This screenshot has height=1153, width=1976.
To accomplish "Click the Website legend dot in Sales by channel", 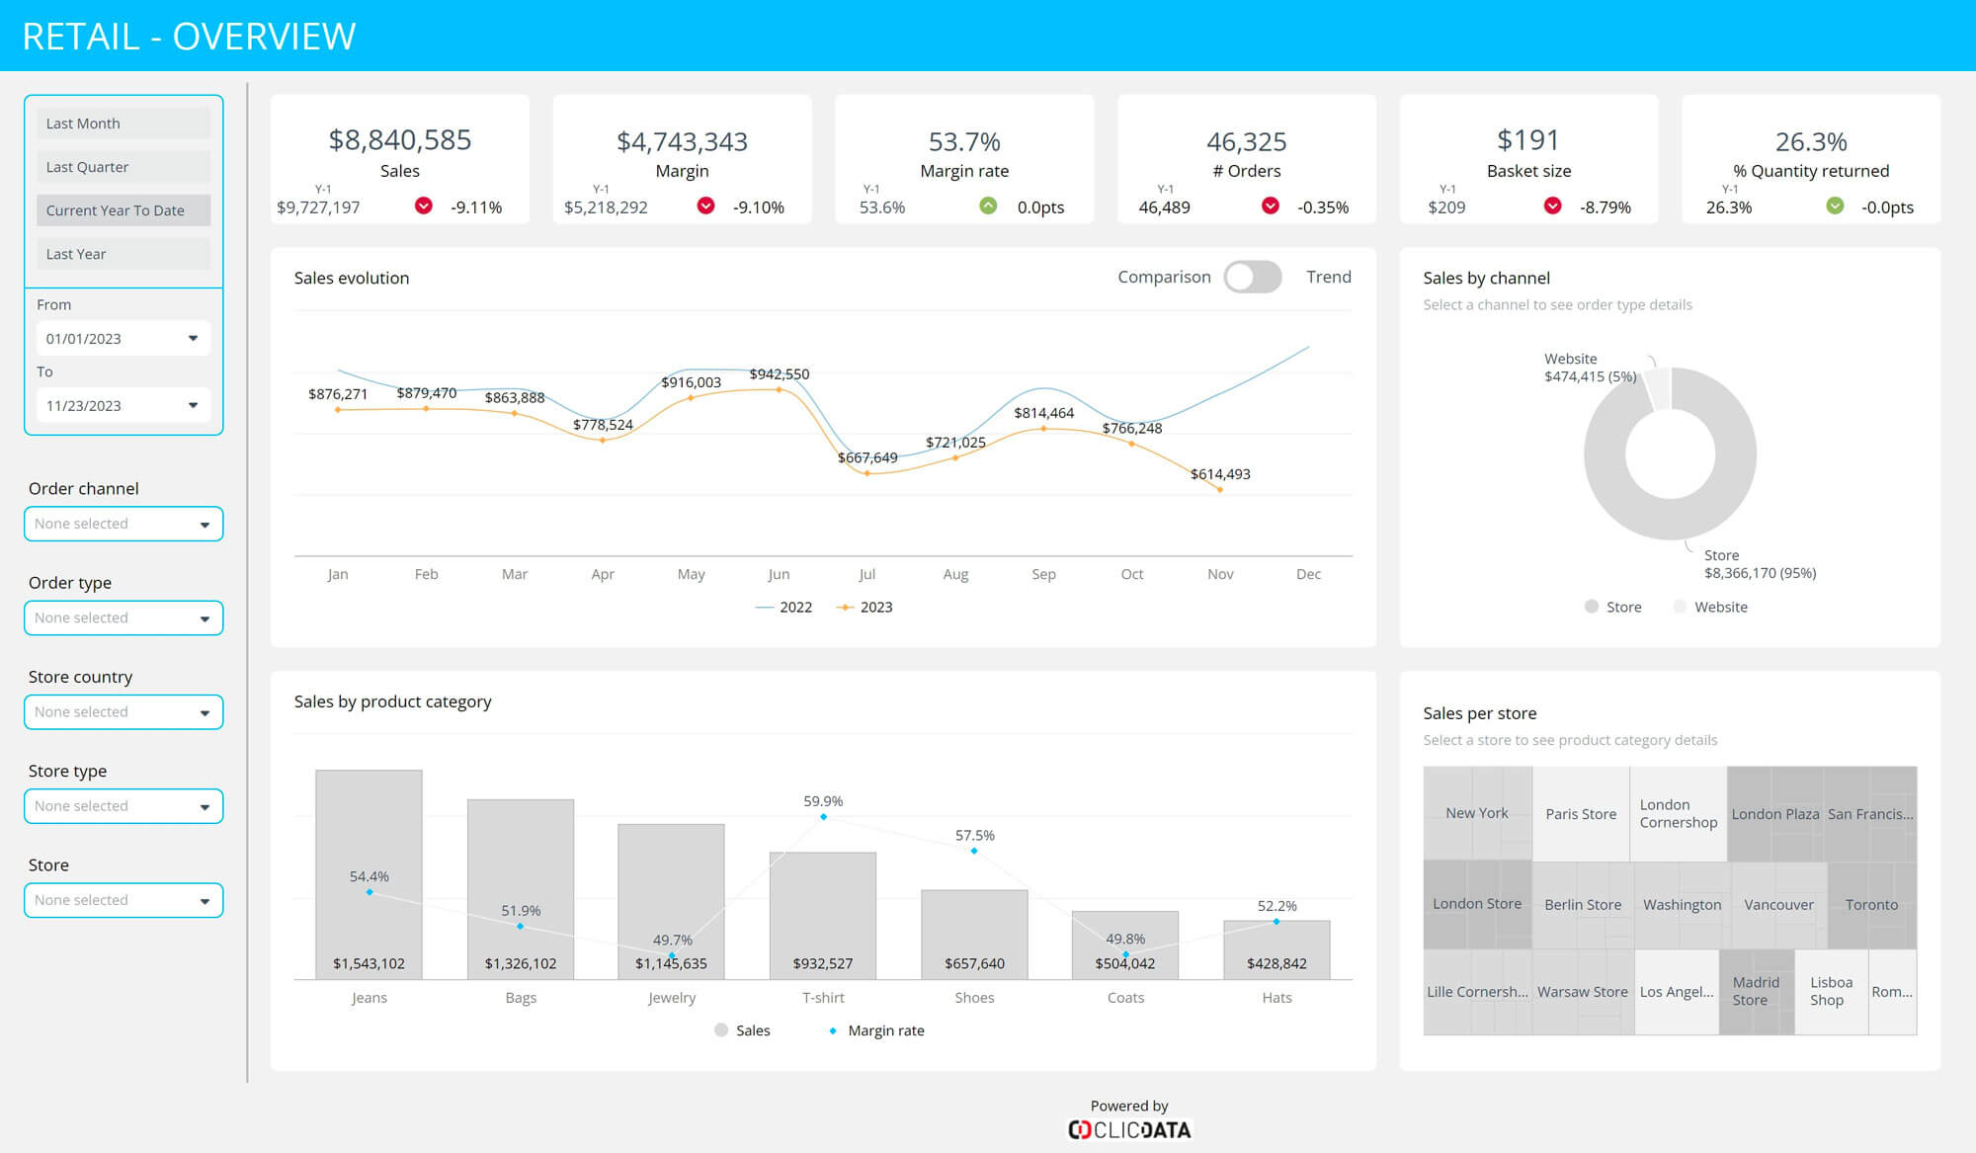I will click(x=1680, y=607).
